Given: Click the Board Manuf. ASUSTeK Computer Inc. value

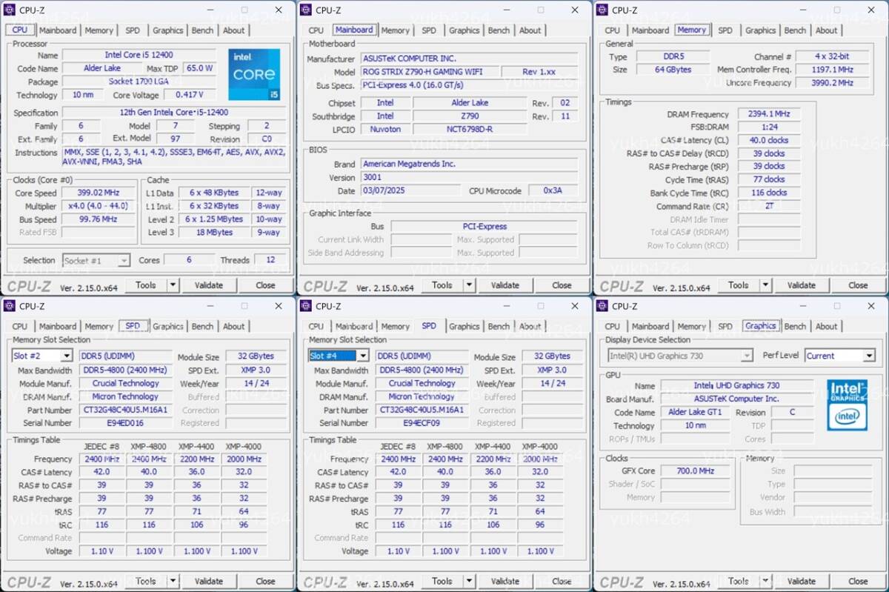Looking at the screenshot, I should point(738,399).
